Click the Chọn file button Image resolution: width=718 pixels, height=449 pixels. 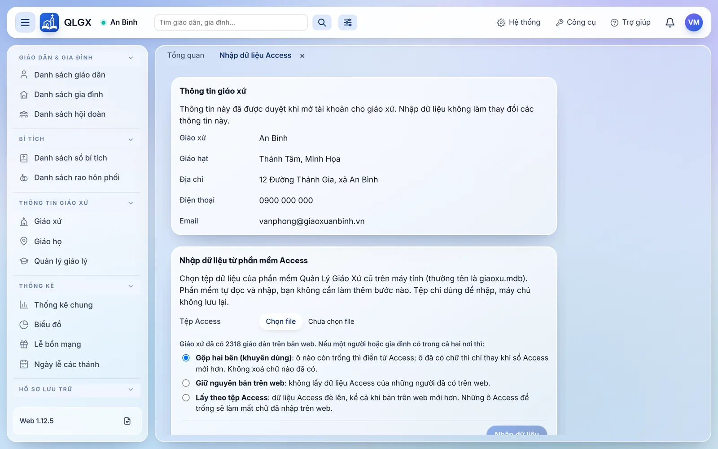click(x=281, y=321)
